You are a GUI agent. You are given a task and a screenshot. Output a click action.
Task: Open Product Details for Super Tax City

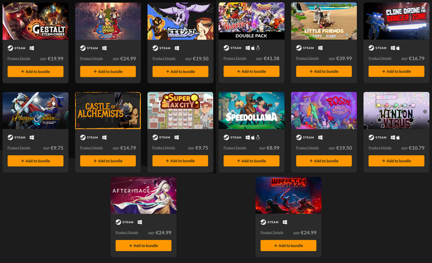pyautogui.click(x=164, y=148)
